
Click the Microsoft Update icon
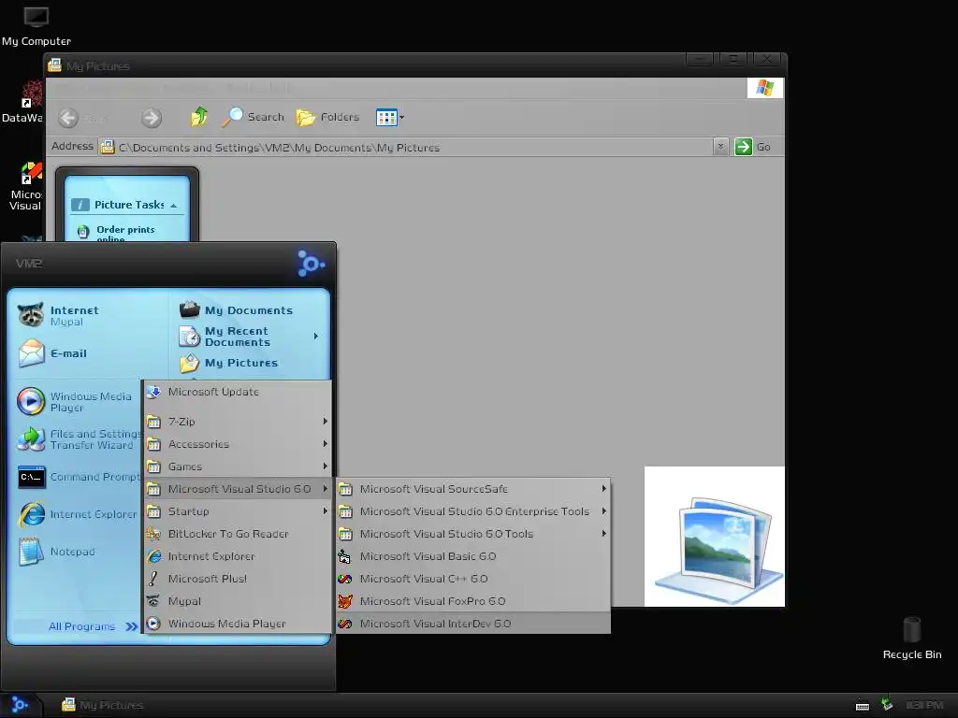153,392
